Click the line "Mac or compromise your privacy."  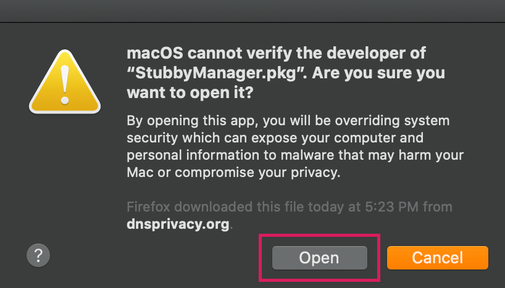pos(233,173)
